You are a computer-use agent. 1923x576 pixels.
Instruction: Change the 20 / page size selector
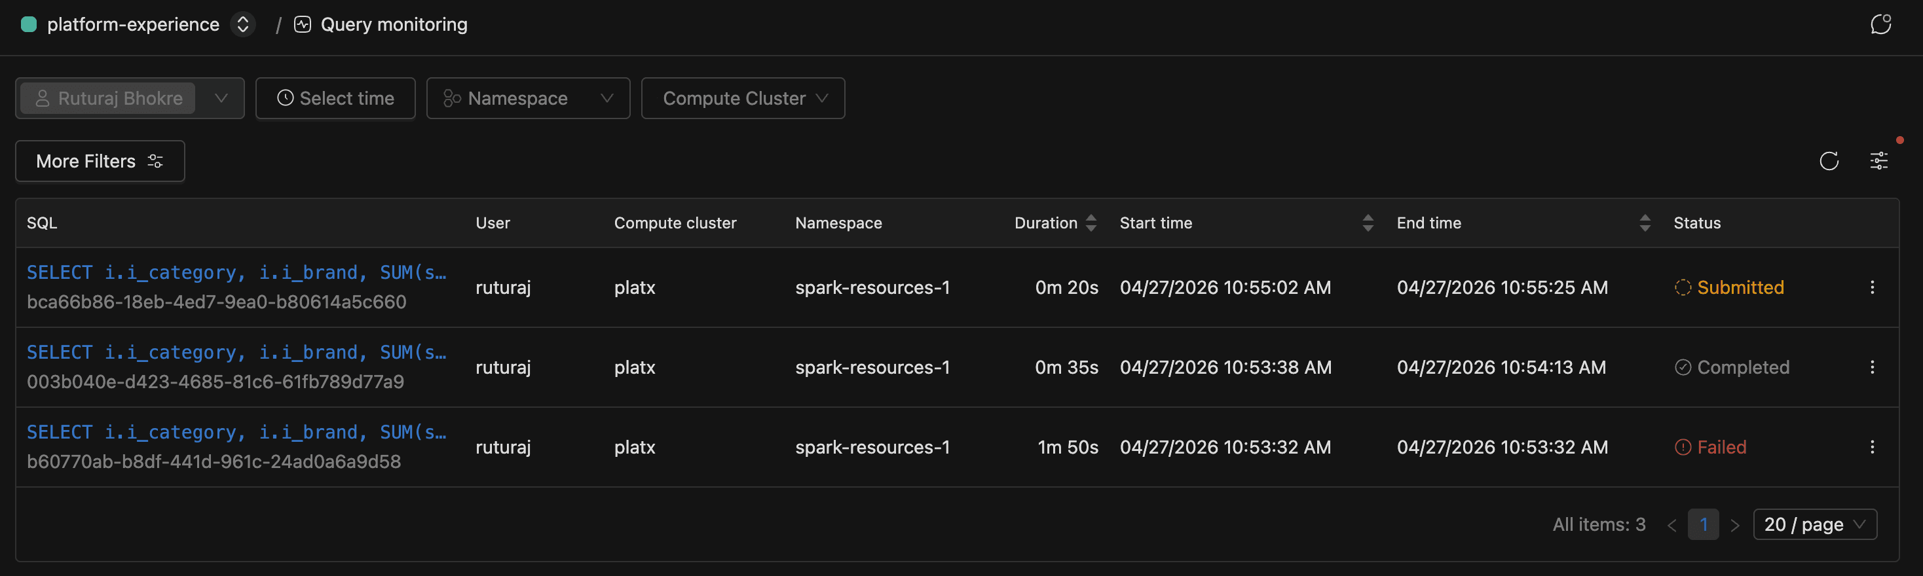click(x=1814, y=524)
